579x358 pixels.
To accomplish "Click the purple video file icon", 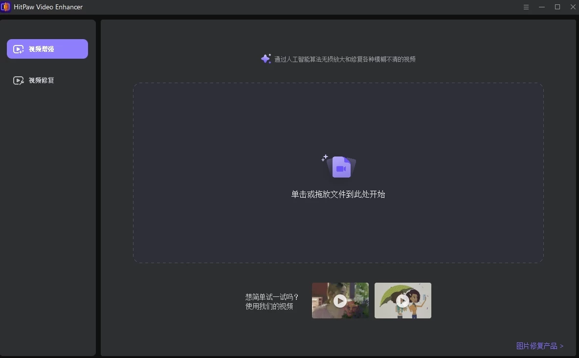I will 341,167.
